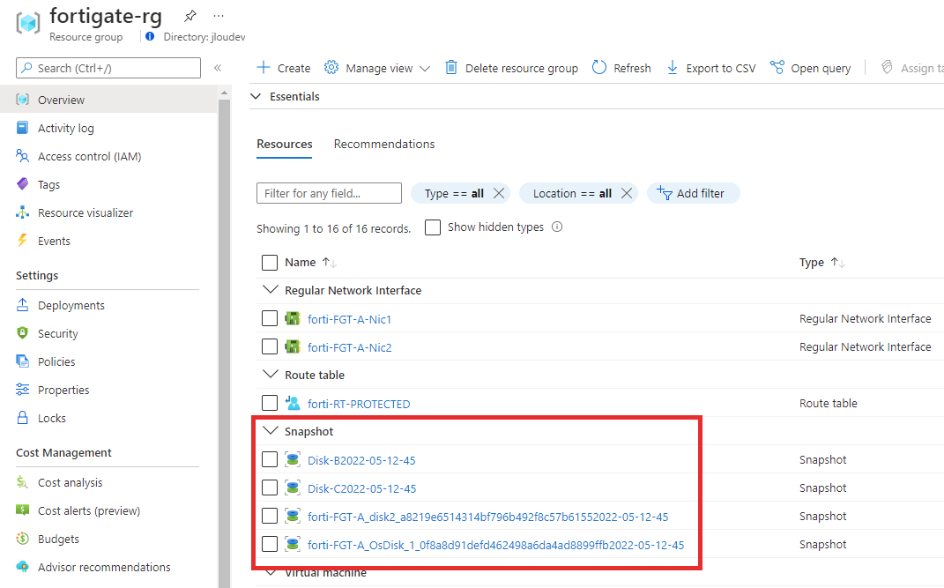Click the Create plus icon

pyautogui.click(x=264, y=67)
